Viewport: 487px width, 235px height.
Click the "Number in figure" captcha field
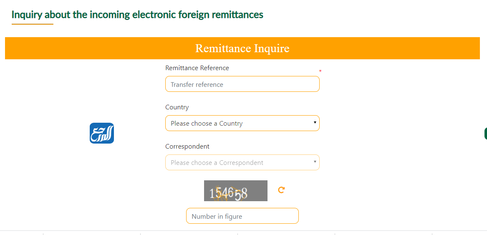click(242, 216)
